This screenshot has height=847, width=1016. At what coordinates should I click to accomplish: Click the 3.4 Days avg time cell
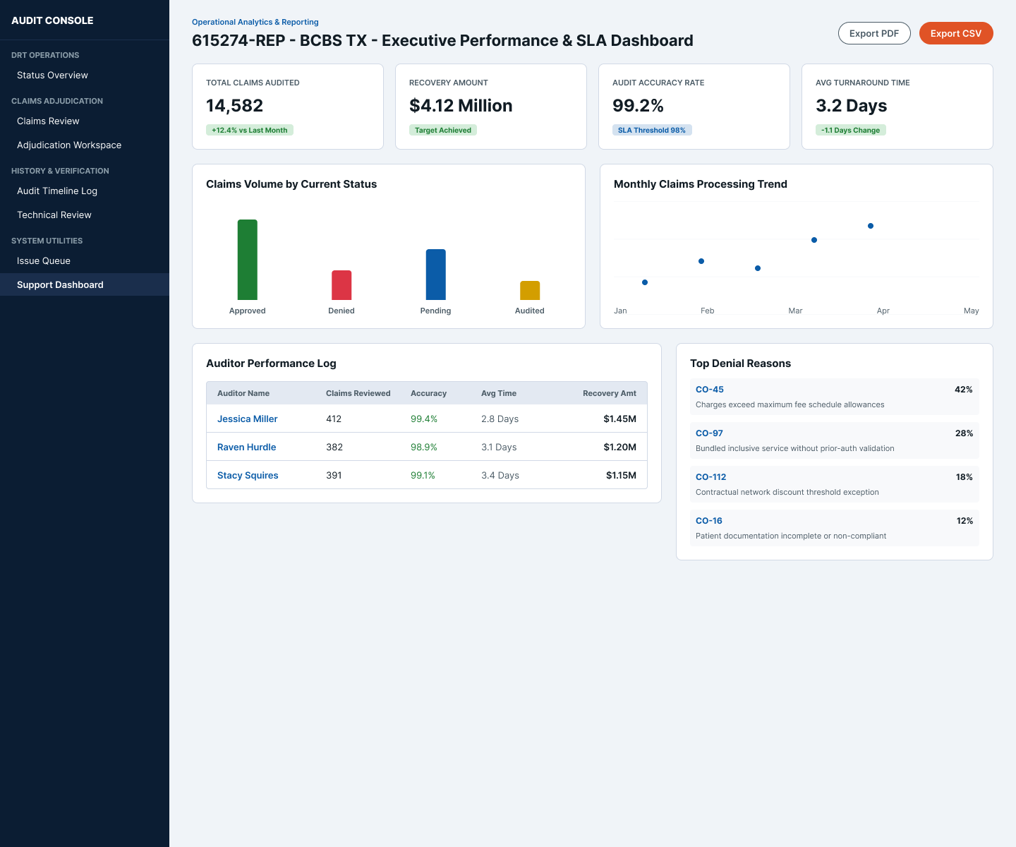point(500,476)
